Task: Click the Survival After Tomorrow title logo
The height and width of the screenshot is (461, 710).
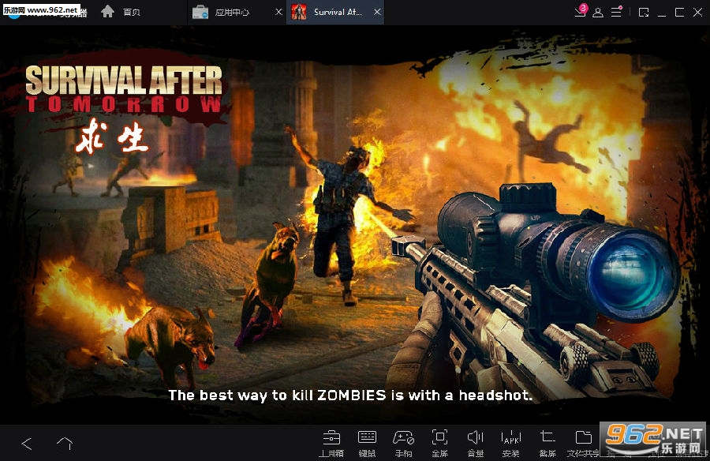Action: click(x=124, y=89)
